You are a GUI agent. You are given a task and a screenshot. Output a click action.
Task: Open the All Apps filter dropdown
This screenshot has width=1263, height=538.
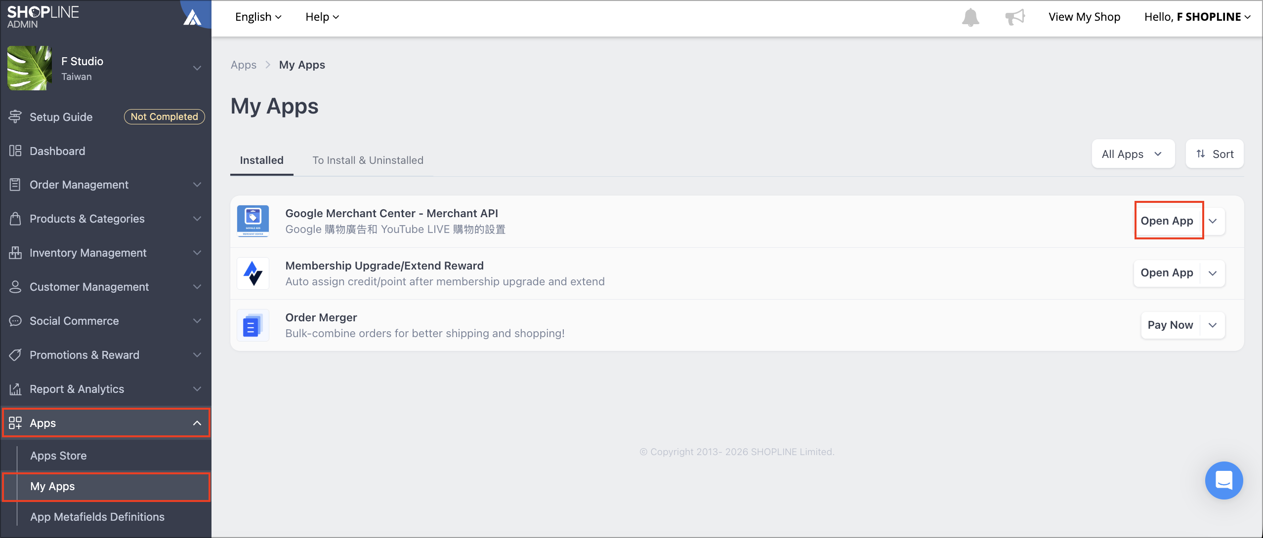(x=1133, y=154)
